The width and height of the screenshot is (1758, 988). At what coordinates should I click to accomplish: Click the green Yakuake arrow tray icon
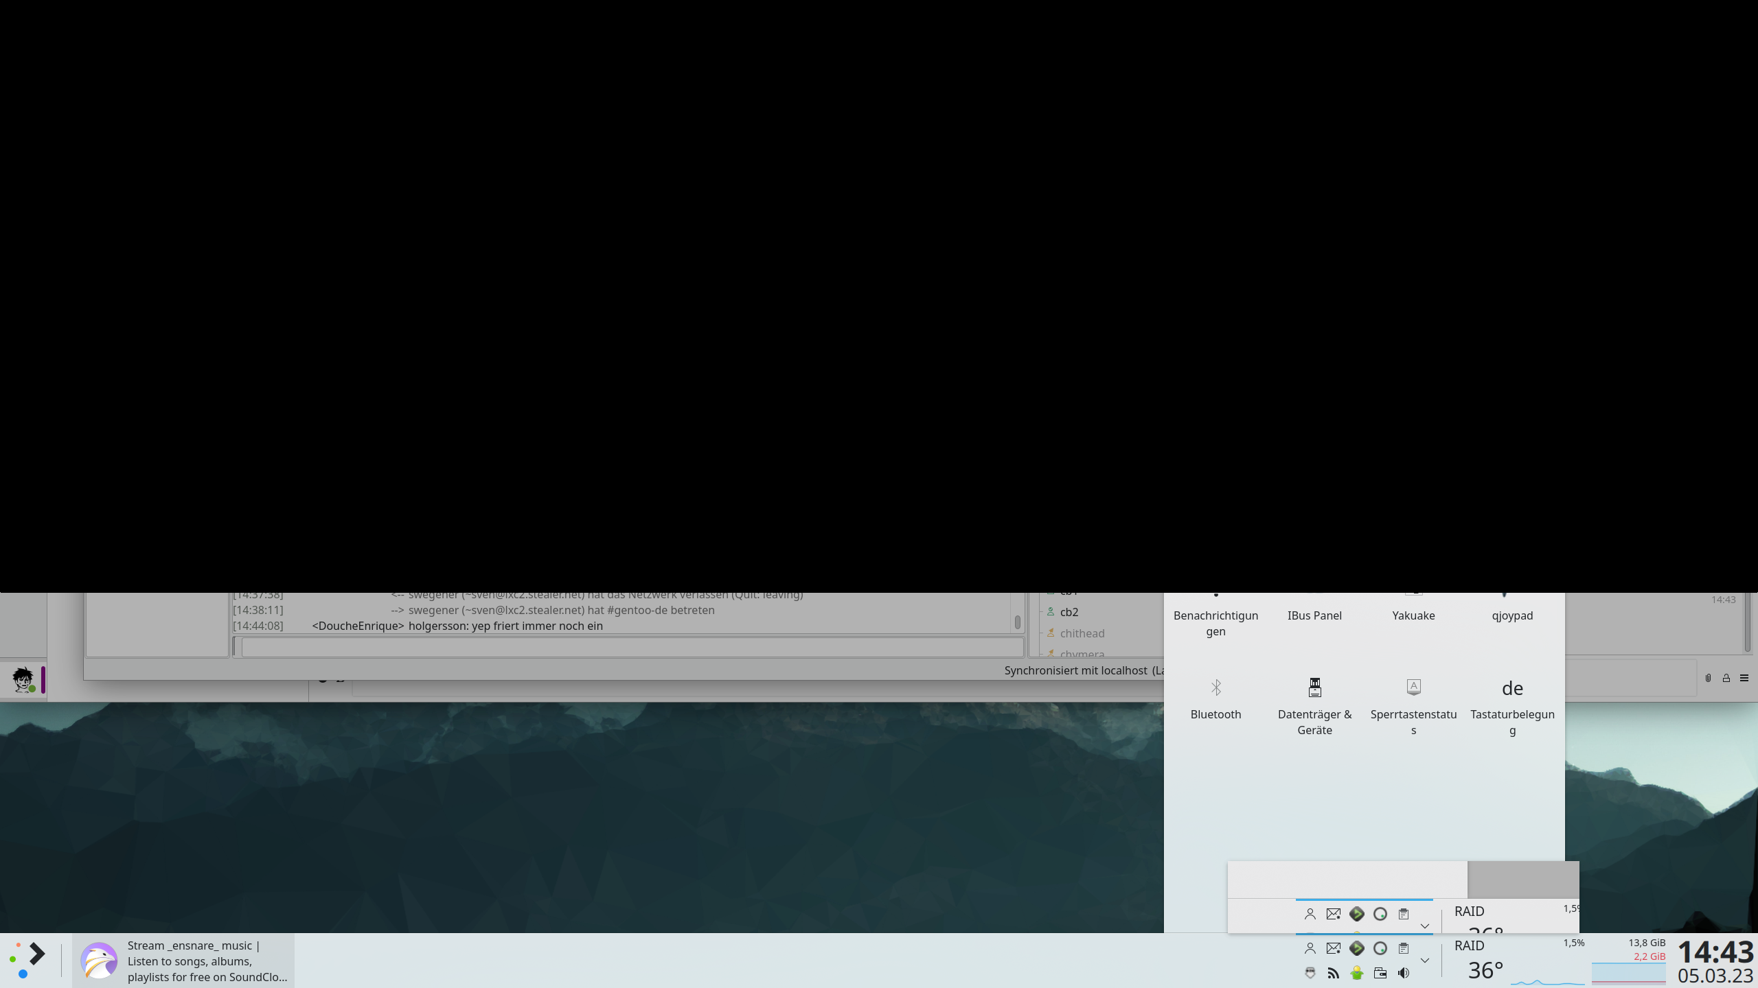click(x=1357, y=948)
